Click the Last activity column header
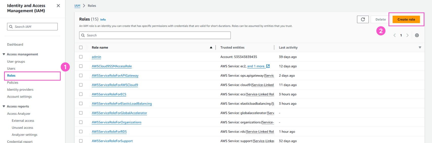Viewport: 432px width, 143px height. click(288, 47)
